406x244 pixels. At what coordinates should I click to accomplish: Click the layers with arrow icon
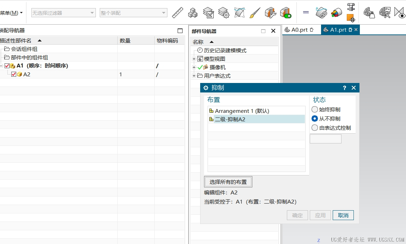tap(208, 13)
